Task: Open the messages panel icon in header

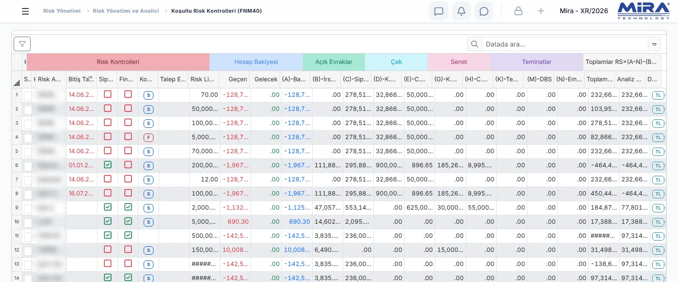Action: pos(439,11)
